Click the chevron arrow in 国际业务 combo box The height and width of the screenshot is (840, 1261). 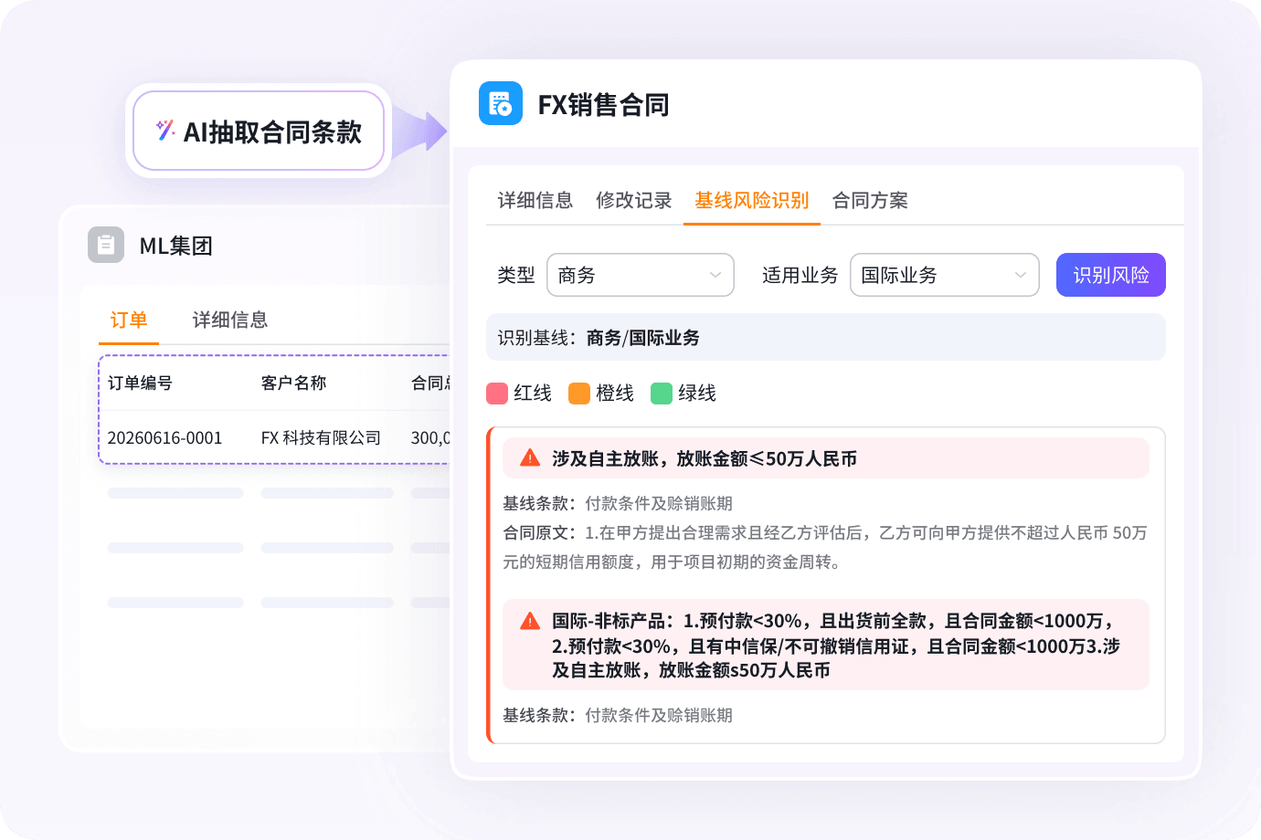(1021, 275)
